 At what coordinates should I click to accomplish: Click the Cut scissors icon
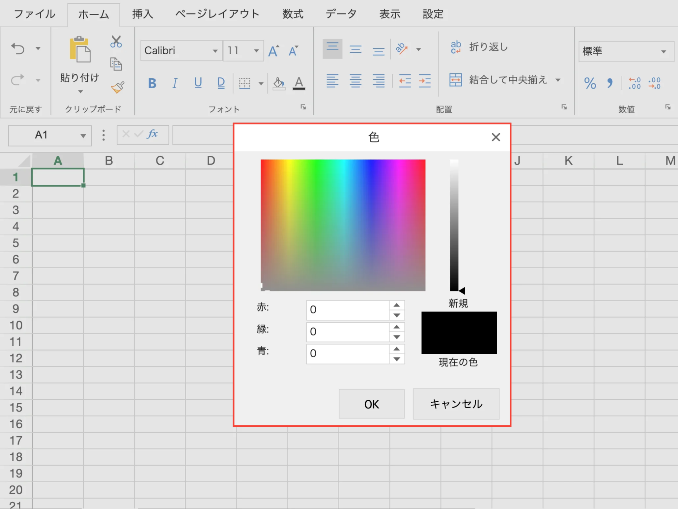coord(116,42)
